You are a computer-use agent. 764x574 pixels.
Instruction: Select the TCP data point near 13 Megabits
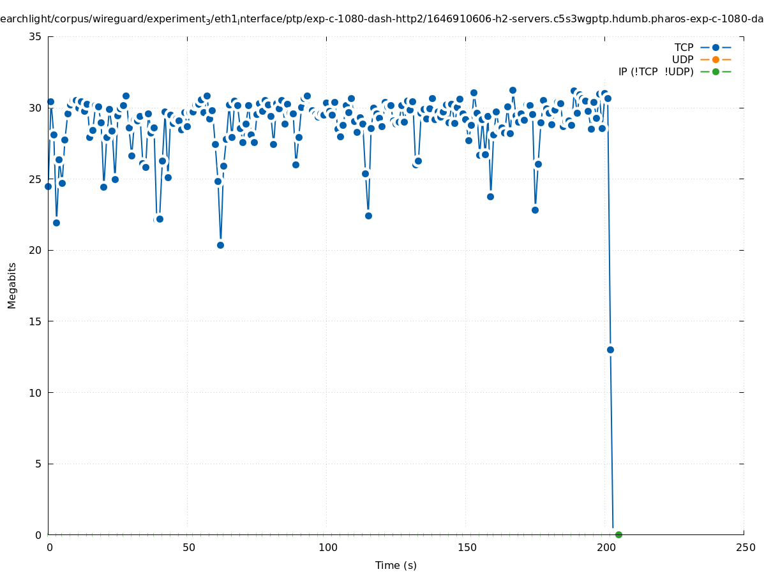tap(610, 350)
